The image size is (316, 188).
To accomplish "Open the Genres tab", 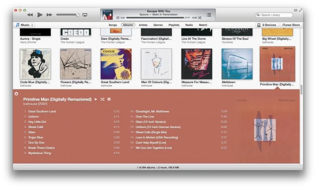I will (158, 25).
